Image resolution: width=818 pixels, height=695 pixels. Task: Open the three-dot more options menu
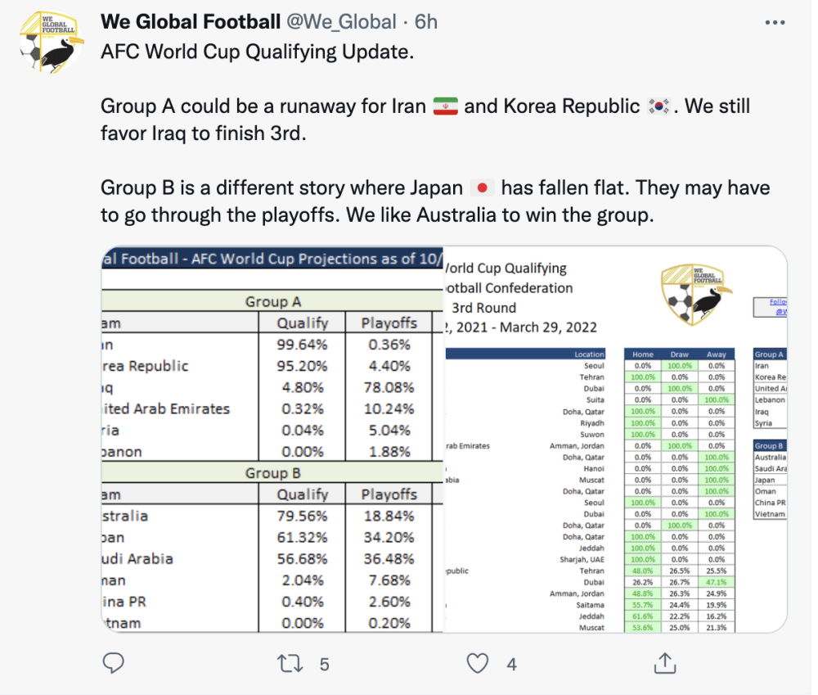[x=776, y=22]
